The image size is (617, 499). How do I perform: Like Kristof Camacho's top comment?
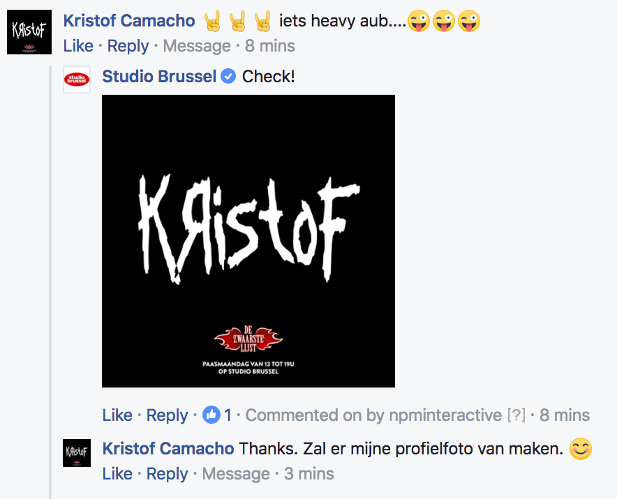click(x=78, y=46)
